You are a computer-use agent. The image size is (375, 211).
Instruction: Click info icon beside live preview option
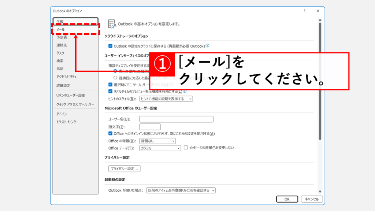coord(185,91)
